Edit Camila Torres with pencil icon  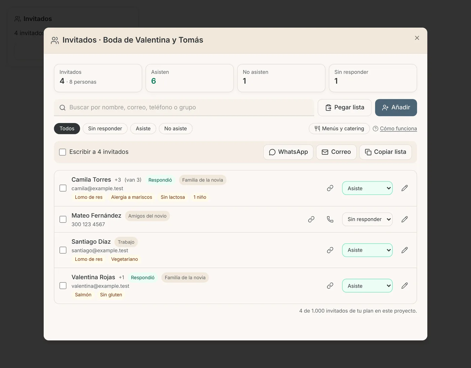pos(405,188)
